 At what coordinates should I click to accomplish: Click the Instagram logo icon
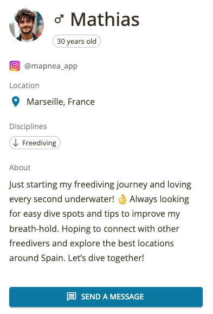[15, 66]
